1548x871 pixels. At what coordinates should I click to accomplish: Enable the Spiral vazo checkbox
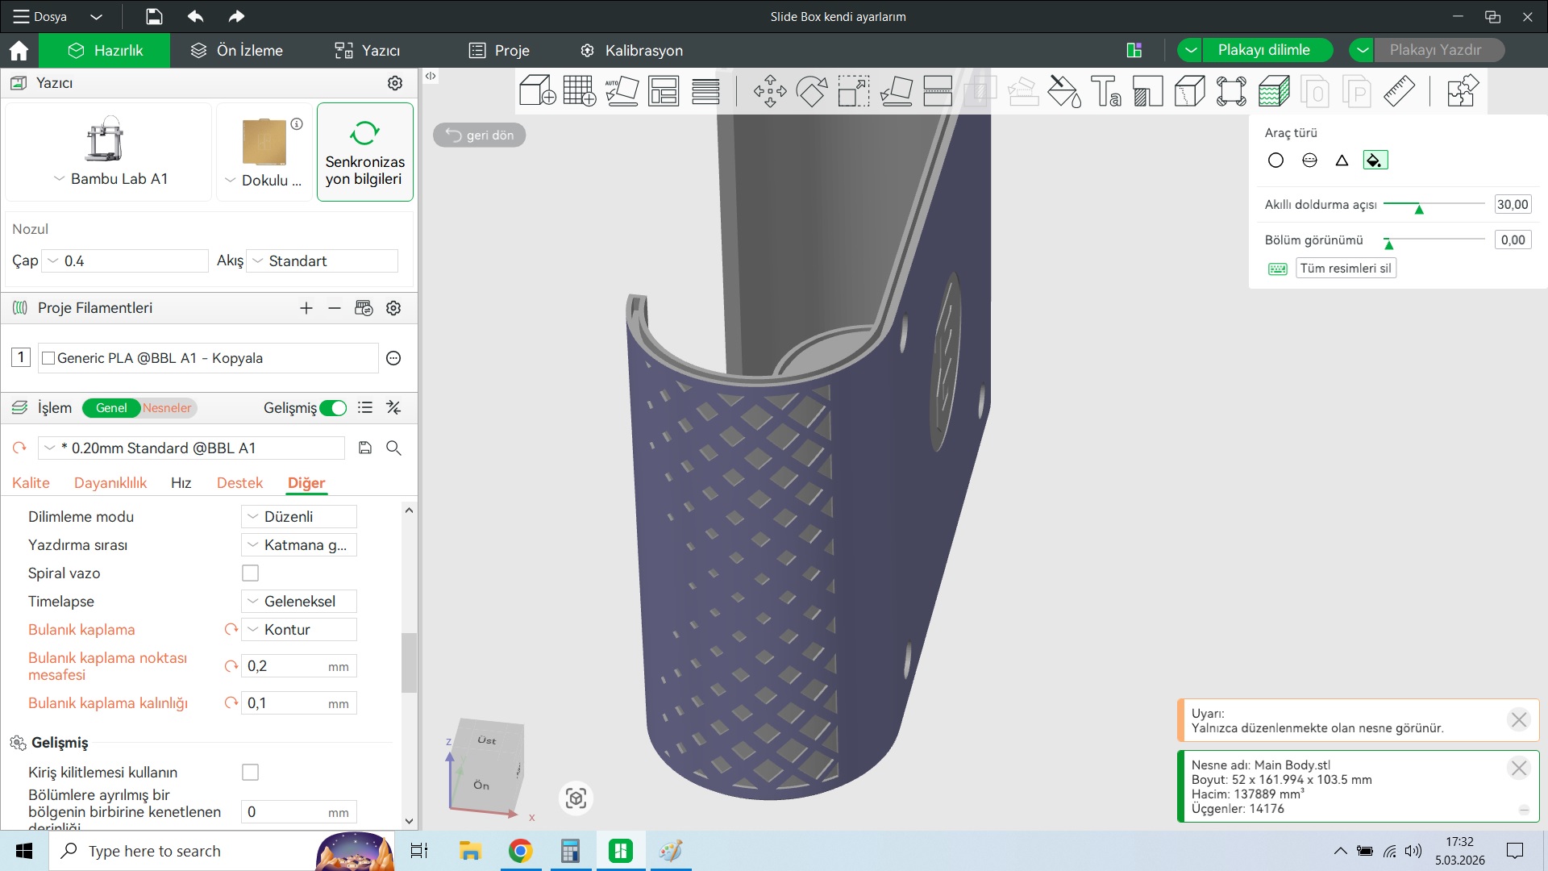coord(251,573)
